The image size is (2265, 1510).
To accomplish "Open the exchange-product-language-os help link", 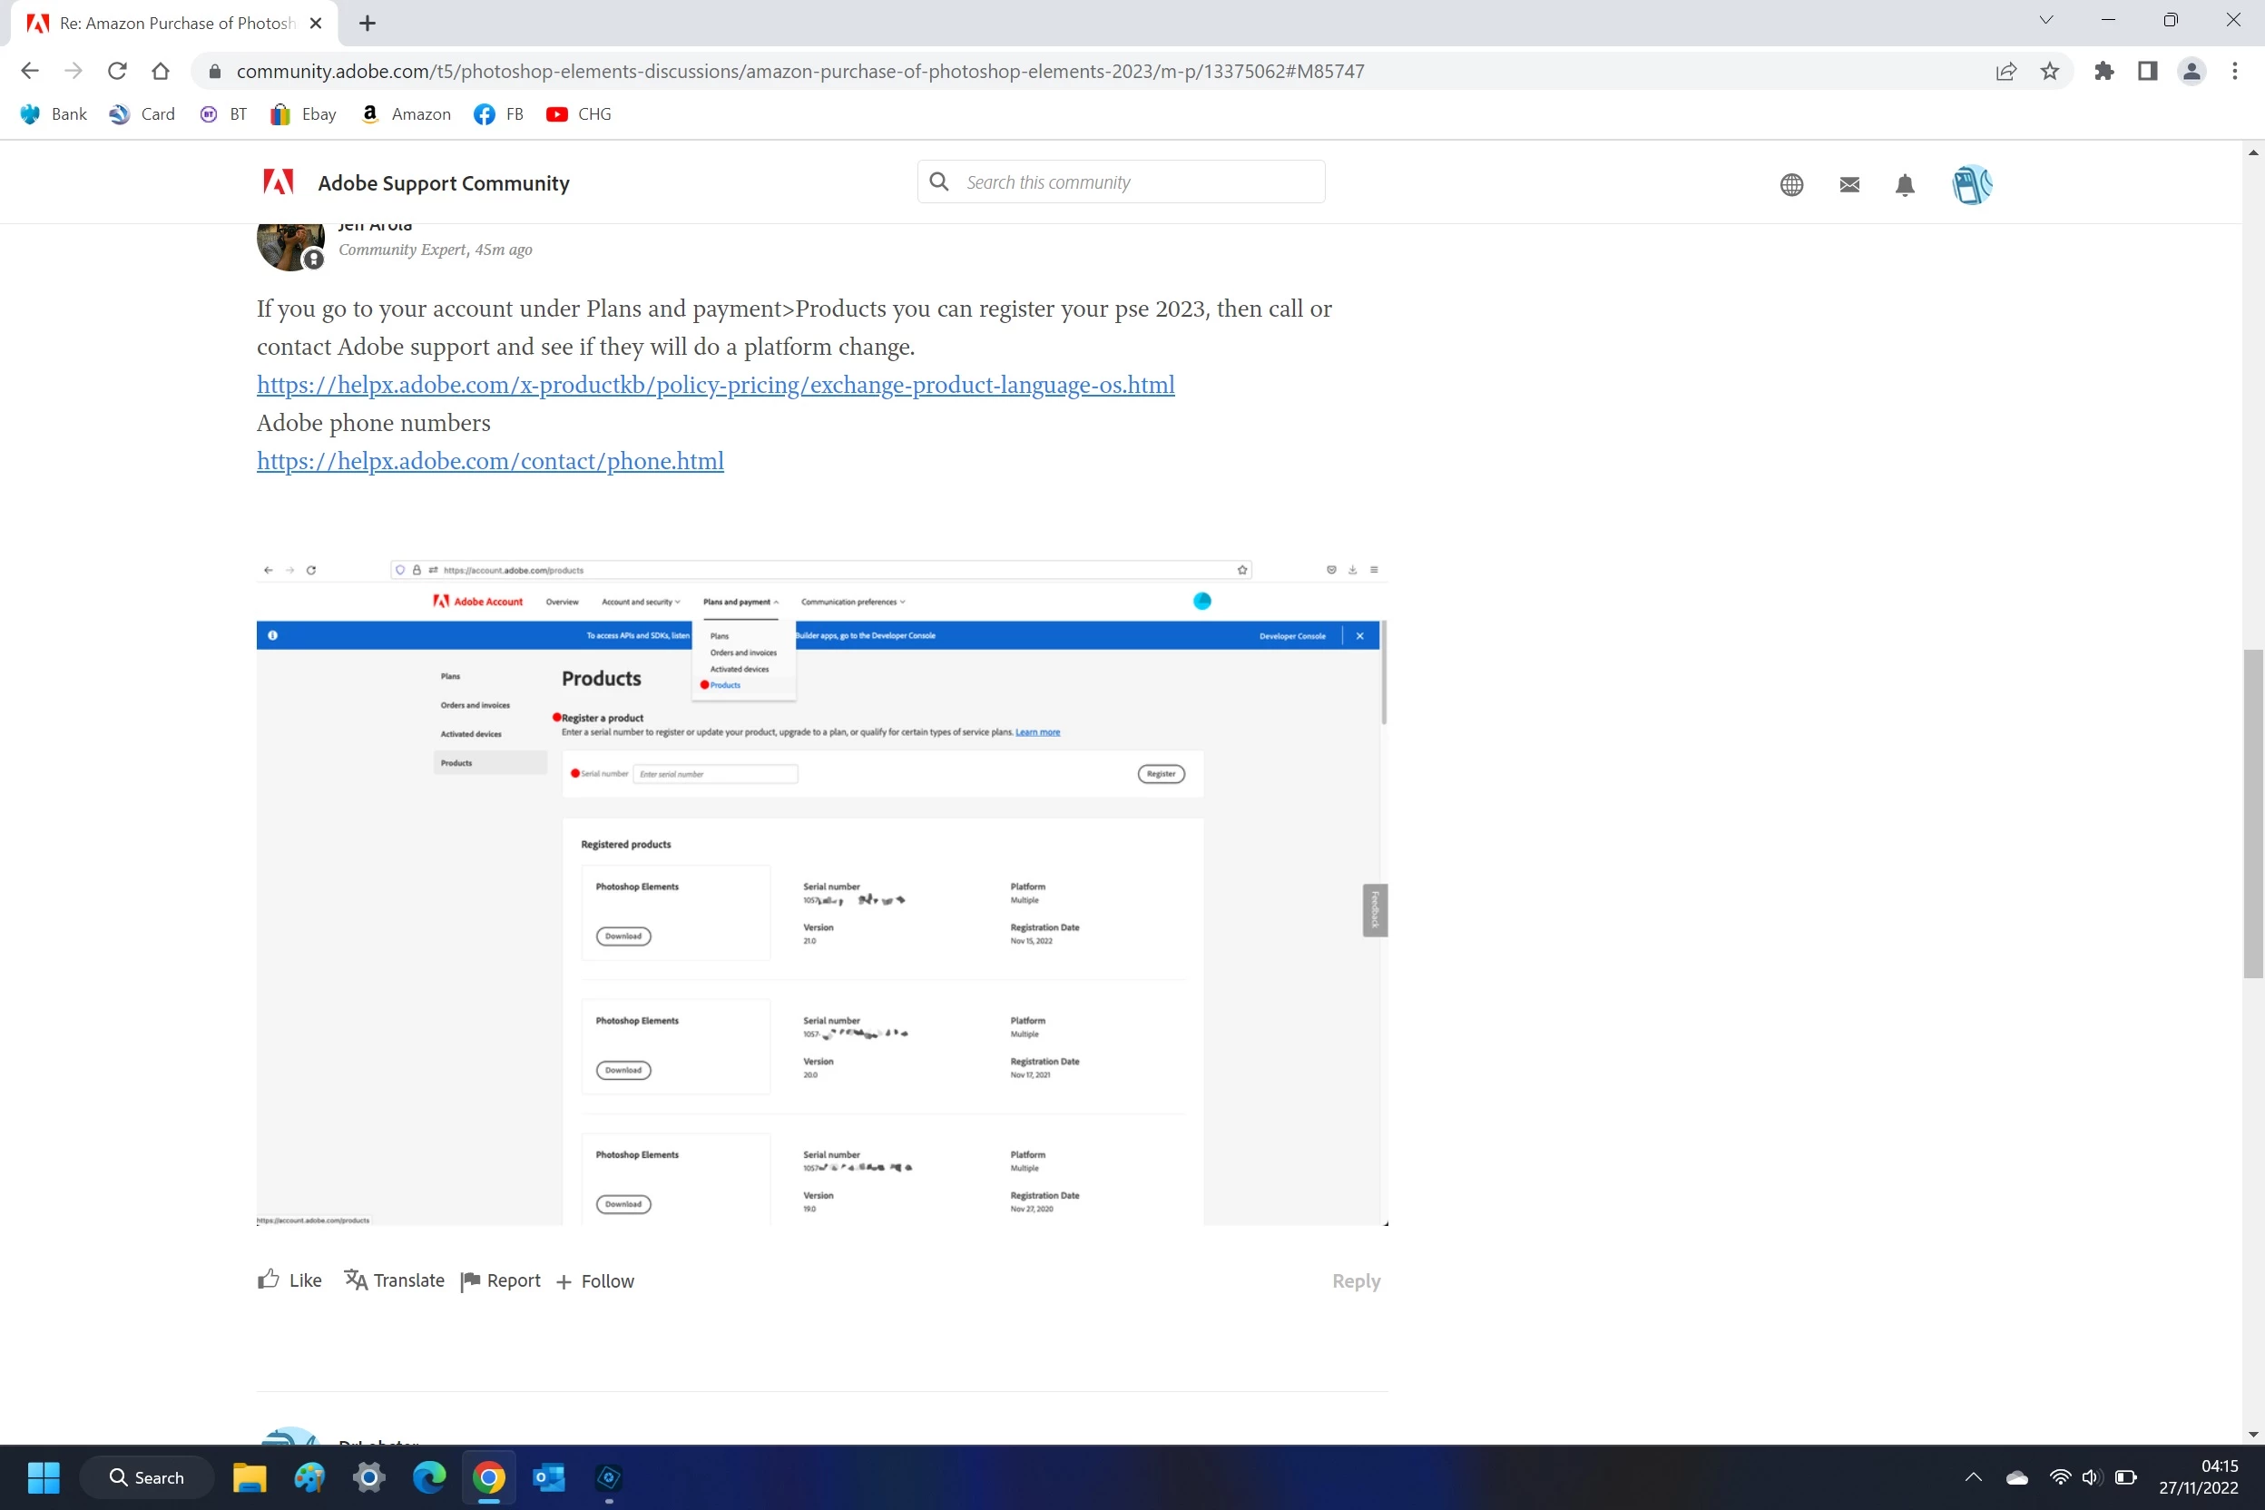I will (714, 385).
